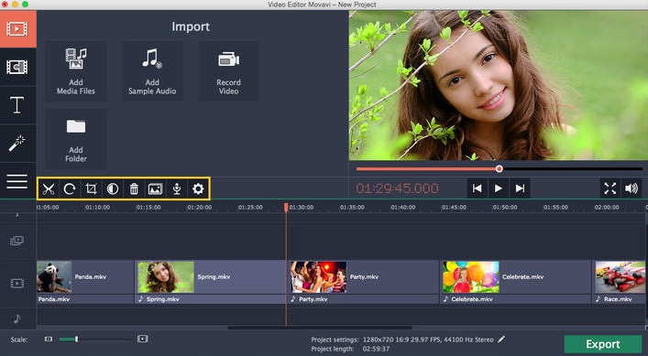Click the microphone Record Audio icon
The height and width of the screenshot is (356, 648).
click(x=177, y=189)
